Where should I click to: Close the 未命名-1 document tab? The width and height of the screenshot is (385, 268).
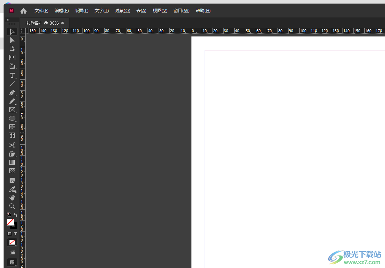(62, 23)
